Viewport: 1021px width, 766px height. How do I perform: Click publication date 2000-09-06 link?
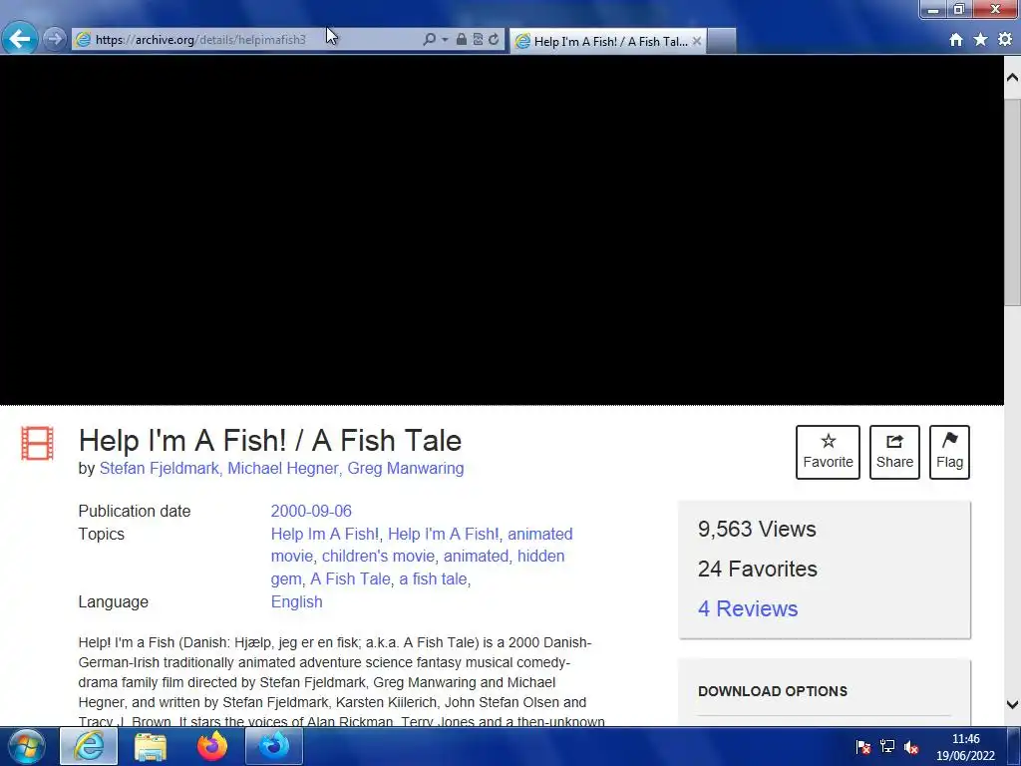(x=311, y=512)
